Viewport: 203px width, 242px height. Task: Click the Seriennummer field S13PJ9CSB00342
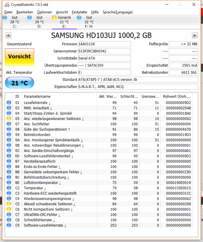click(104, 51)
